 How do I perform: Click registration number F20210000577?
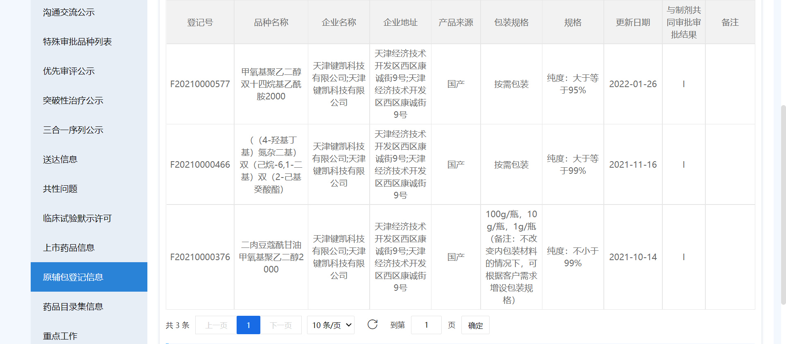[x=200, y=84]
